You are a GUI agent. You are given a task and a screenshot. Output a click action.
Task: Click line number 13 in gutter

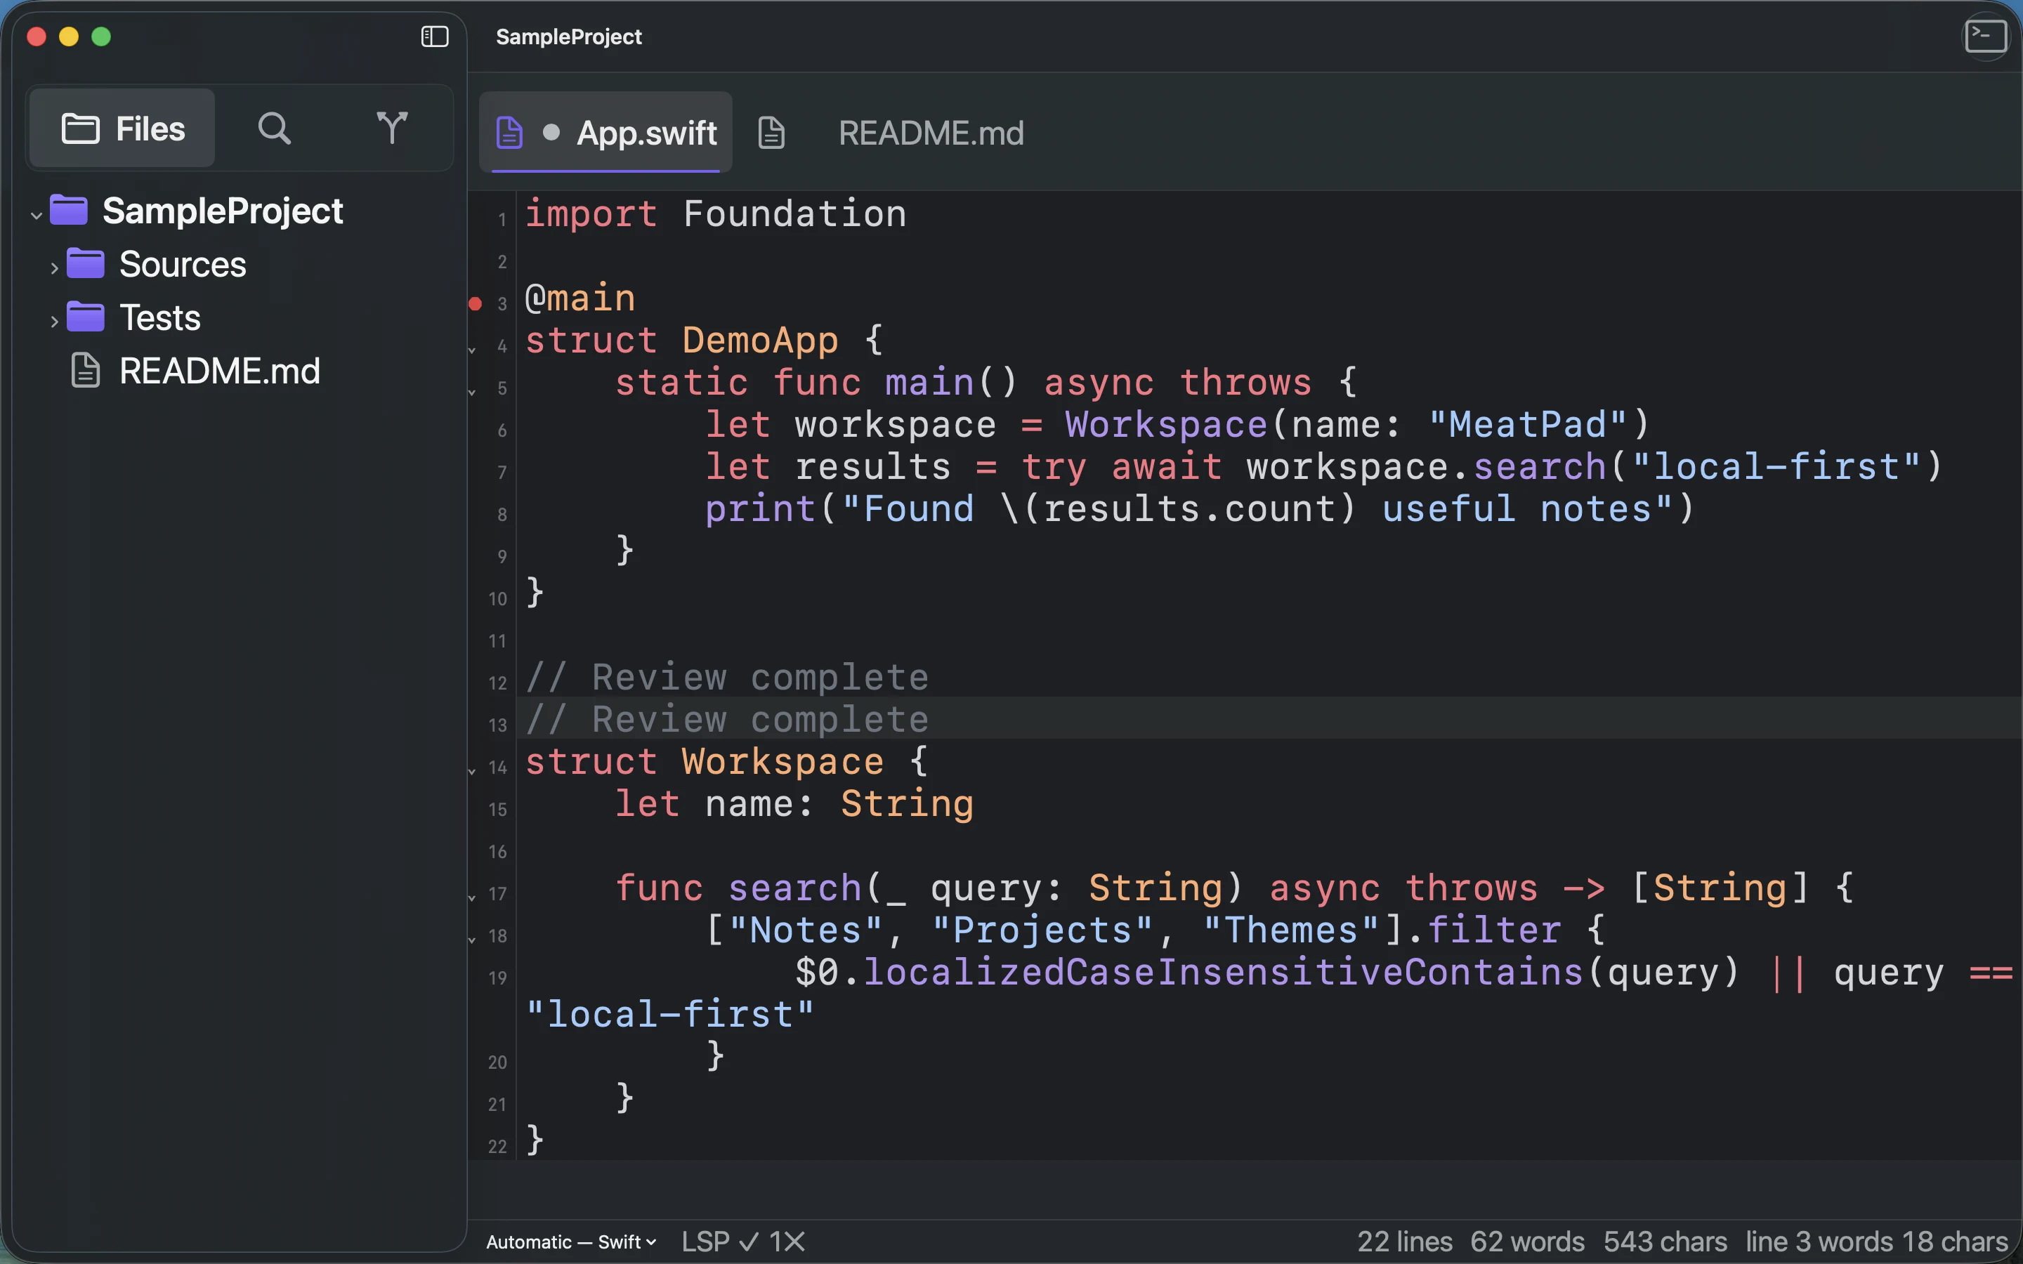tap(497, 725)
